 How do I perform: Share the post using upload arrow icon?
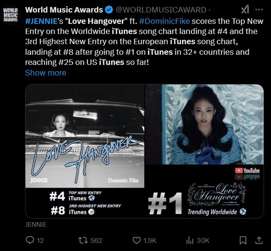click(x=259, y=240)
